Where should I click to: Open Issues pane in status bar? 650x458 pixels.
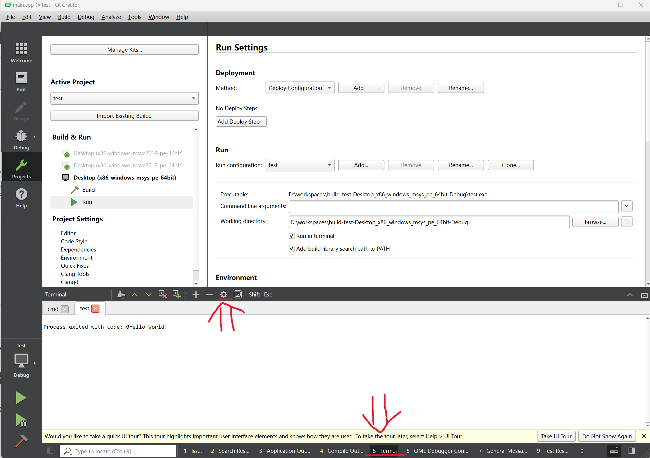coord(193,451)
